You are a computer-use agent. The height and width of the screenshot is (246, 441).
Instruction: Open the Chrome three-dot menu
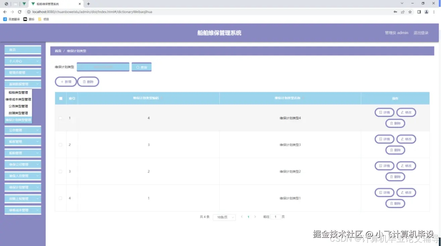tap(434, 12)
